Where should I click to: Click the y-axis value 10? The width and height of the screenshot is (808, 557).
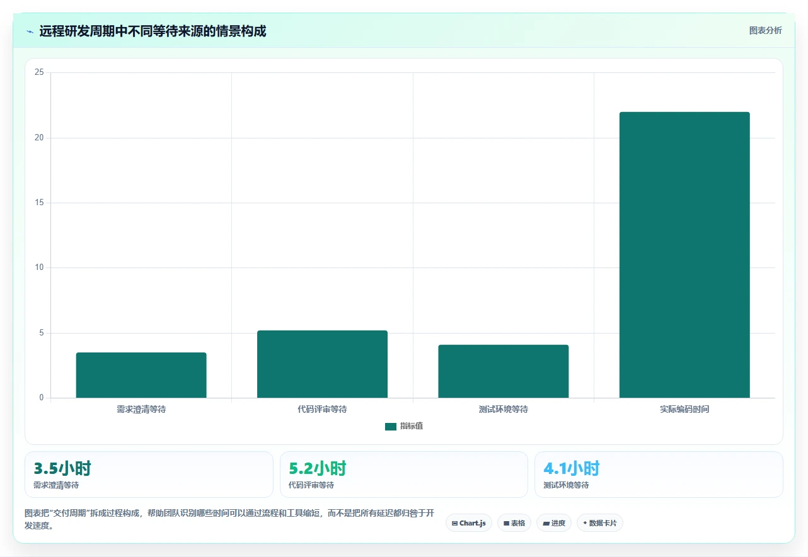pos(39,267)
